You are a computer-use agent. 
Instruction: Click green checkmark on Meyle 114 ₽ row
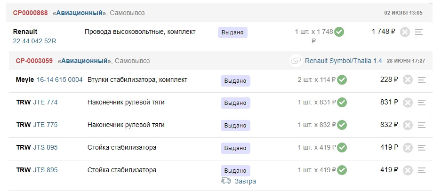pos(342,80)
